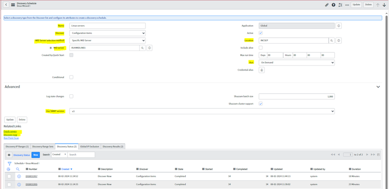Switch to Discovery Results tab

(x=113, y=147)
